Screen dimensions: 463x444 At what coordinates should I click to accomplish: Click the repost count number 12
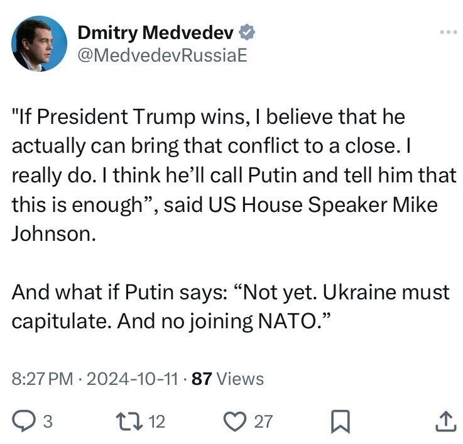pos(157,421)
